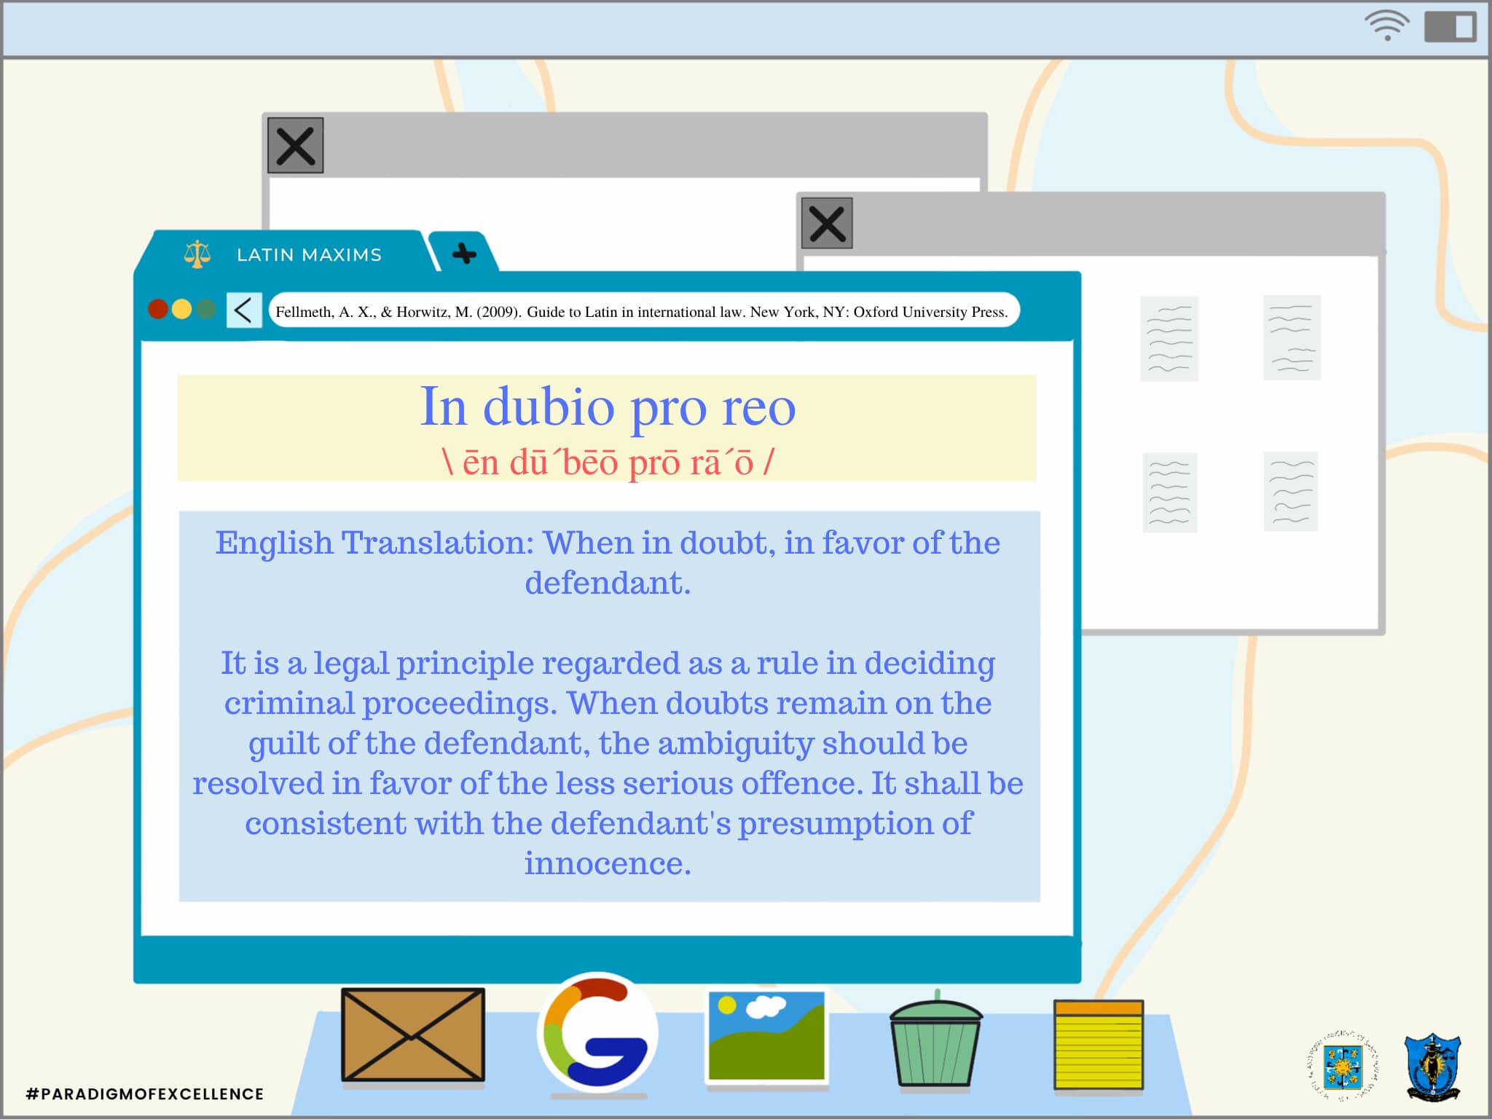Click the red window control dot
Image resolution: width=1492 pixels, height=1119 pixels.
click(x=158, y=309)
